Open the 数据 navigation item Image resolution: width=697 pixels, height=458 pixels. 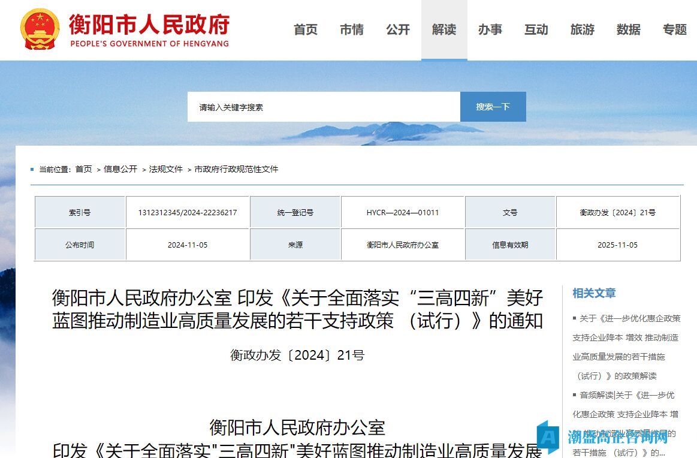[629, 30]
